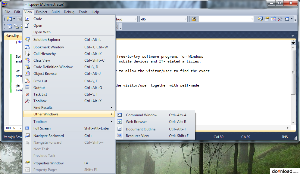Click the editor split-window handle
The width and height of the screenshot is (300, 174).
(x=293, y=42)
